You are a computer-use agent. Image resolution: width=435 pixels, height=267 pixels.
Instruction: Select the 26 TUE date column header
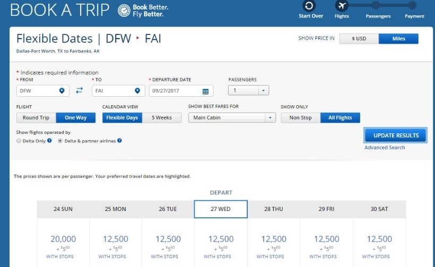tap(168, 209)
